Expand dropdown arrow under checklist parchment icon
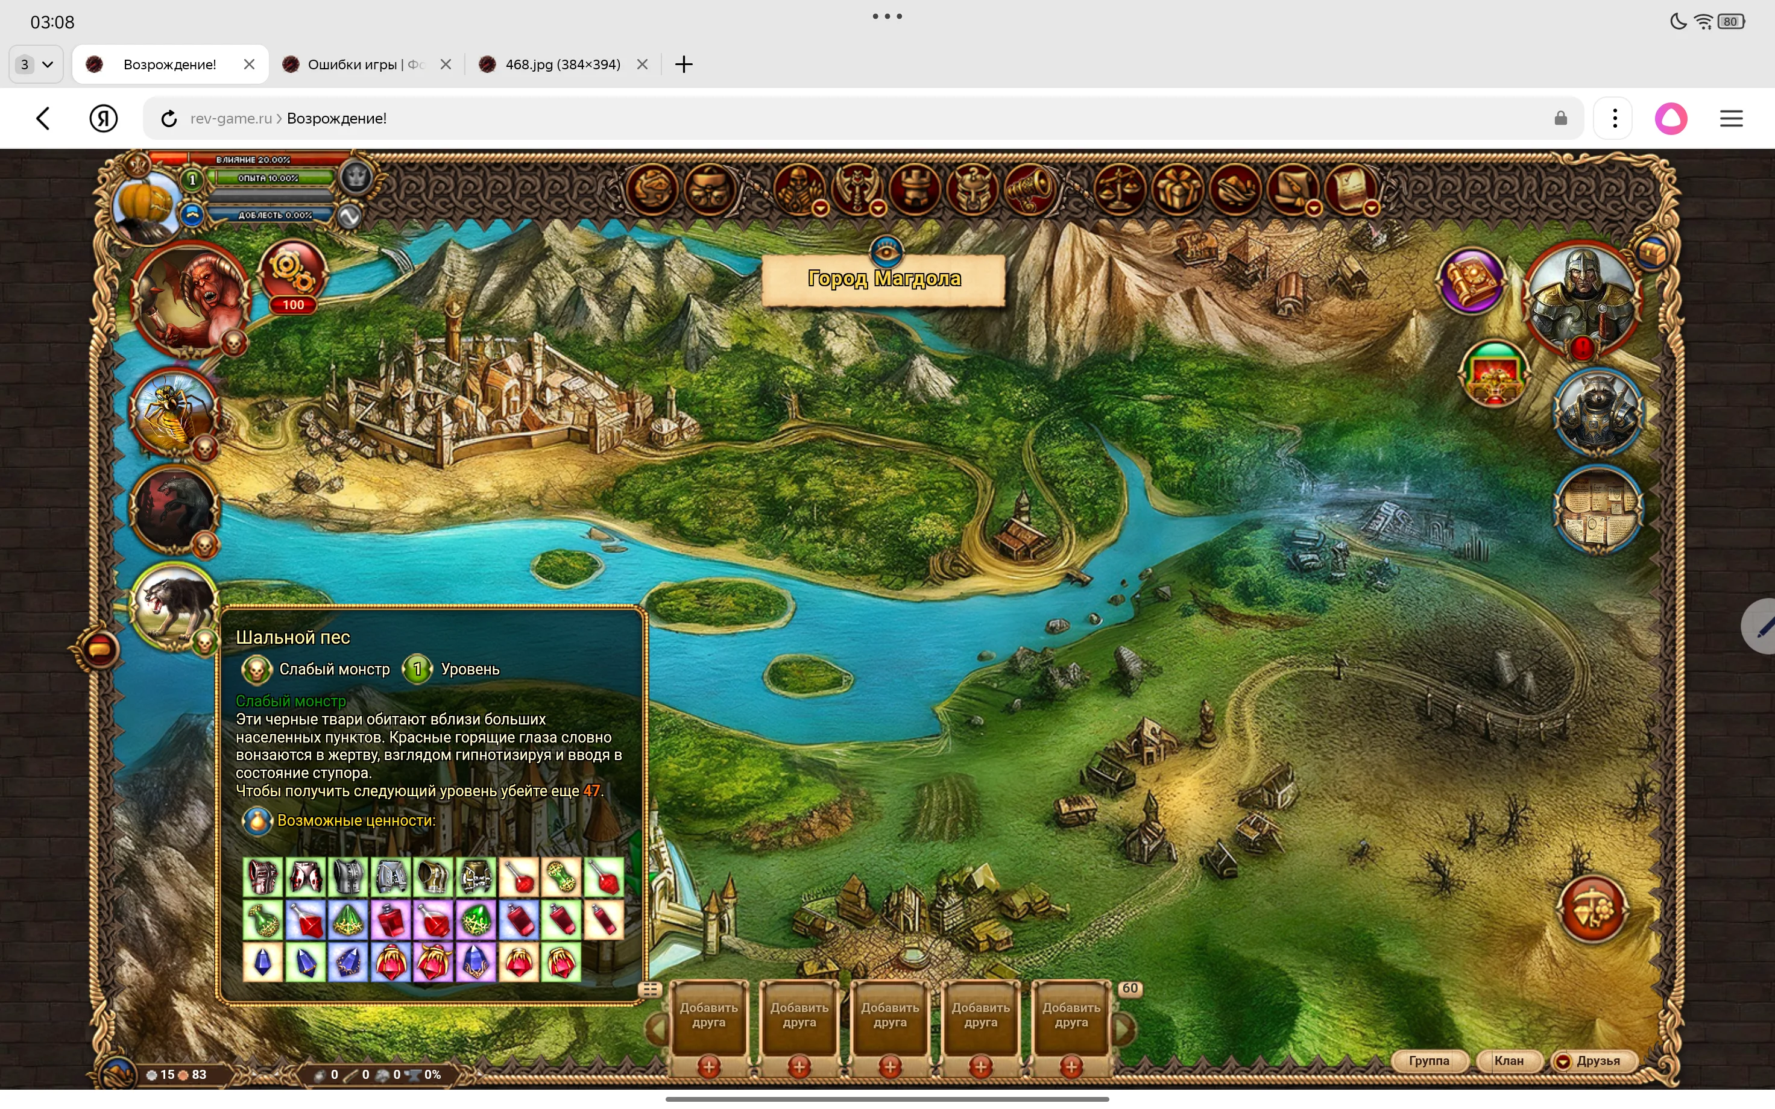The width and height of the screenshot is (1775, 1109). (x=1372, y=209)
